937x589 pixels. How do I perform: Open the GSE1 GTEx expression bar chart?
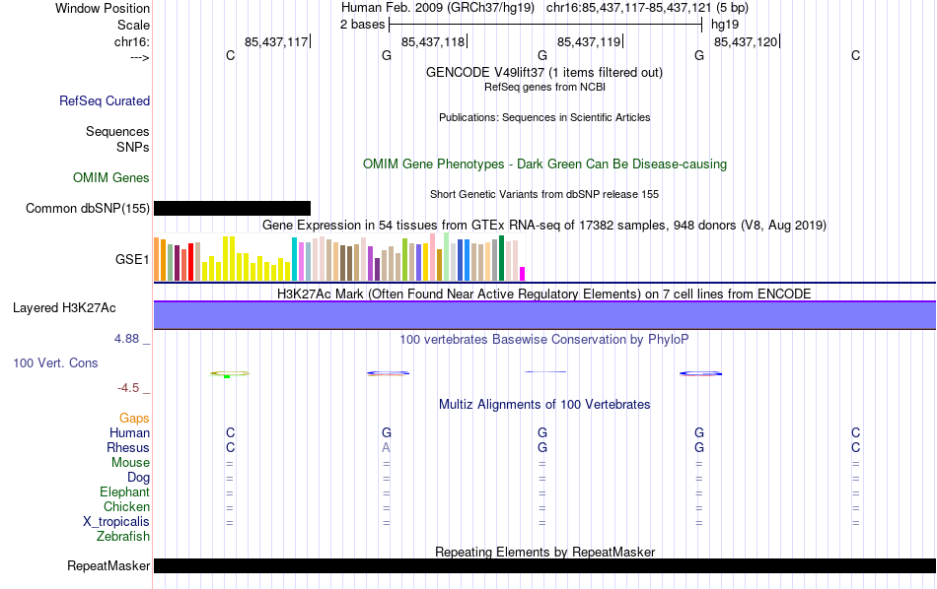(339, 257)
